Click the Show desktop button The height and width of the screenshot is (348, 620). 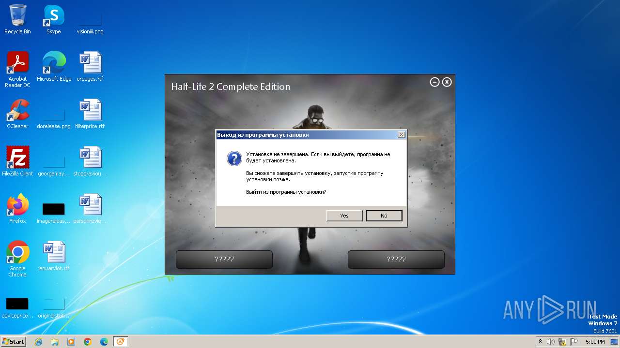pyautogui.click(x=615, y=342)
